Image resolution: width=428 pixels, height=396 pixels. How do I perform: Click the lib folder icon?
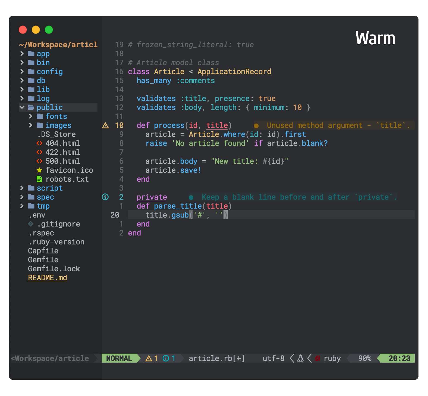coord(31,89)
